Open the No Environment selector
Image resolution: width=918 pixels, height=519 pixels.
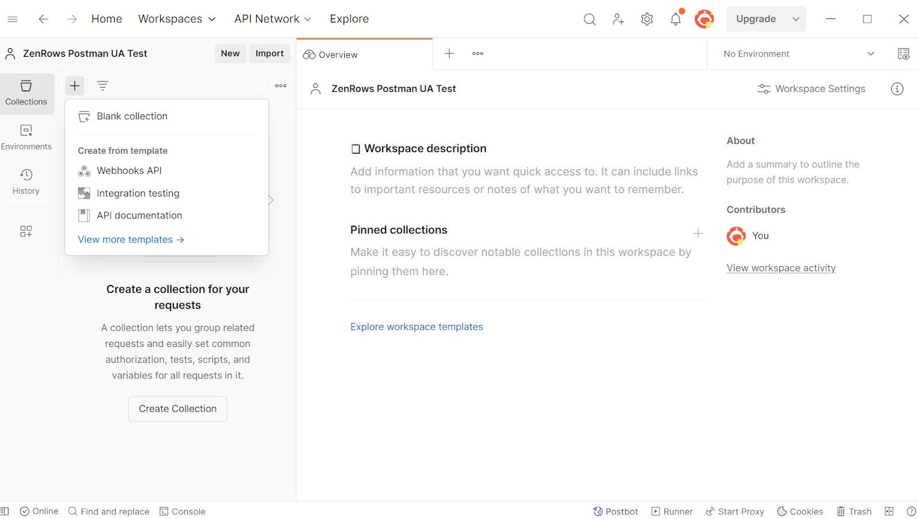click(x=799, y=54)
